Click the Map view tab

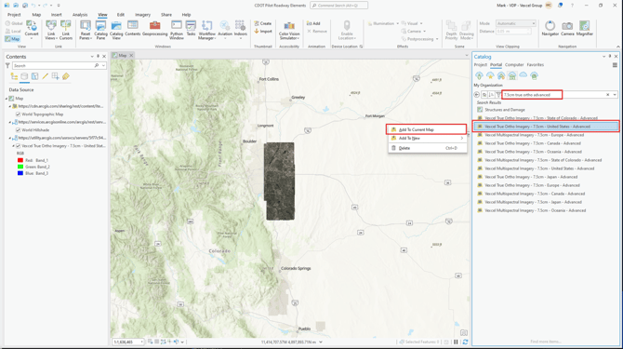tap(122, 55)
